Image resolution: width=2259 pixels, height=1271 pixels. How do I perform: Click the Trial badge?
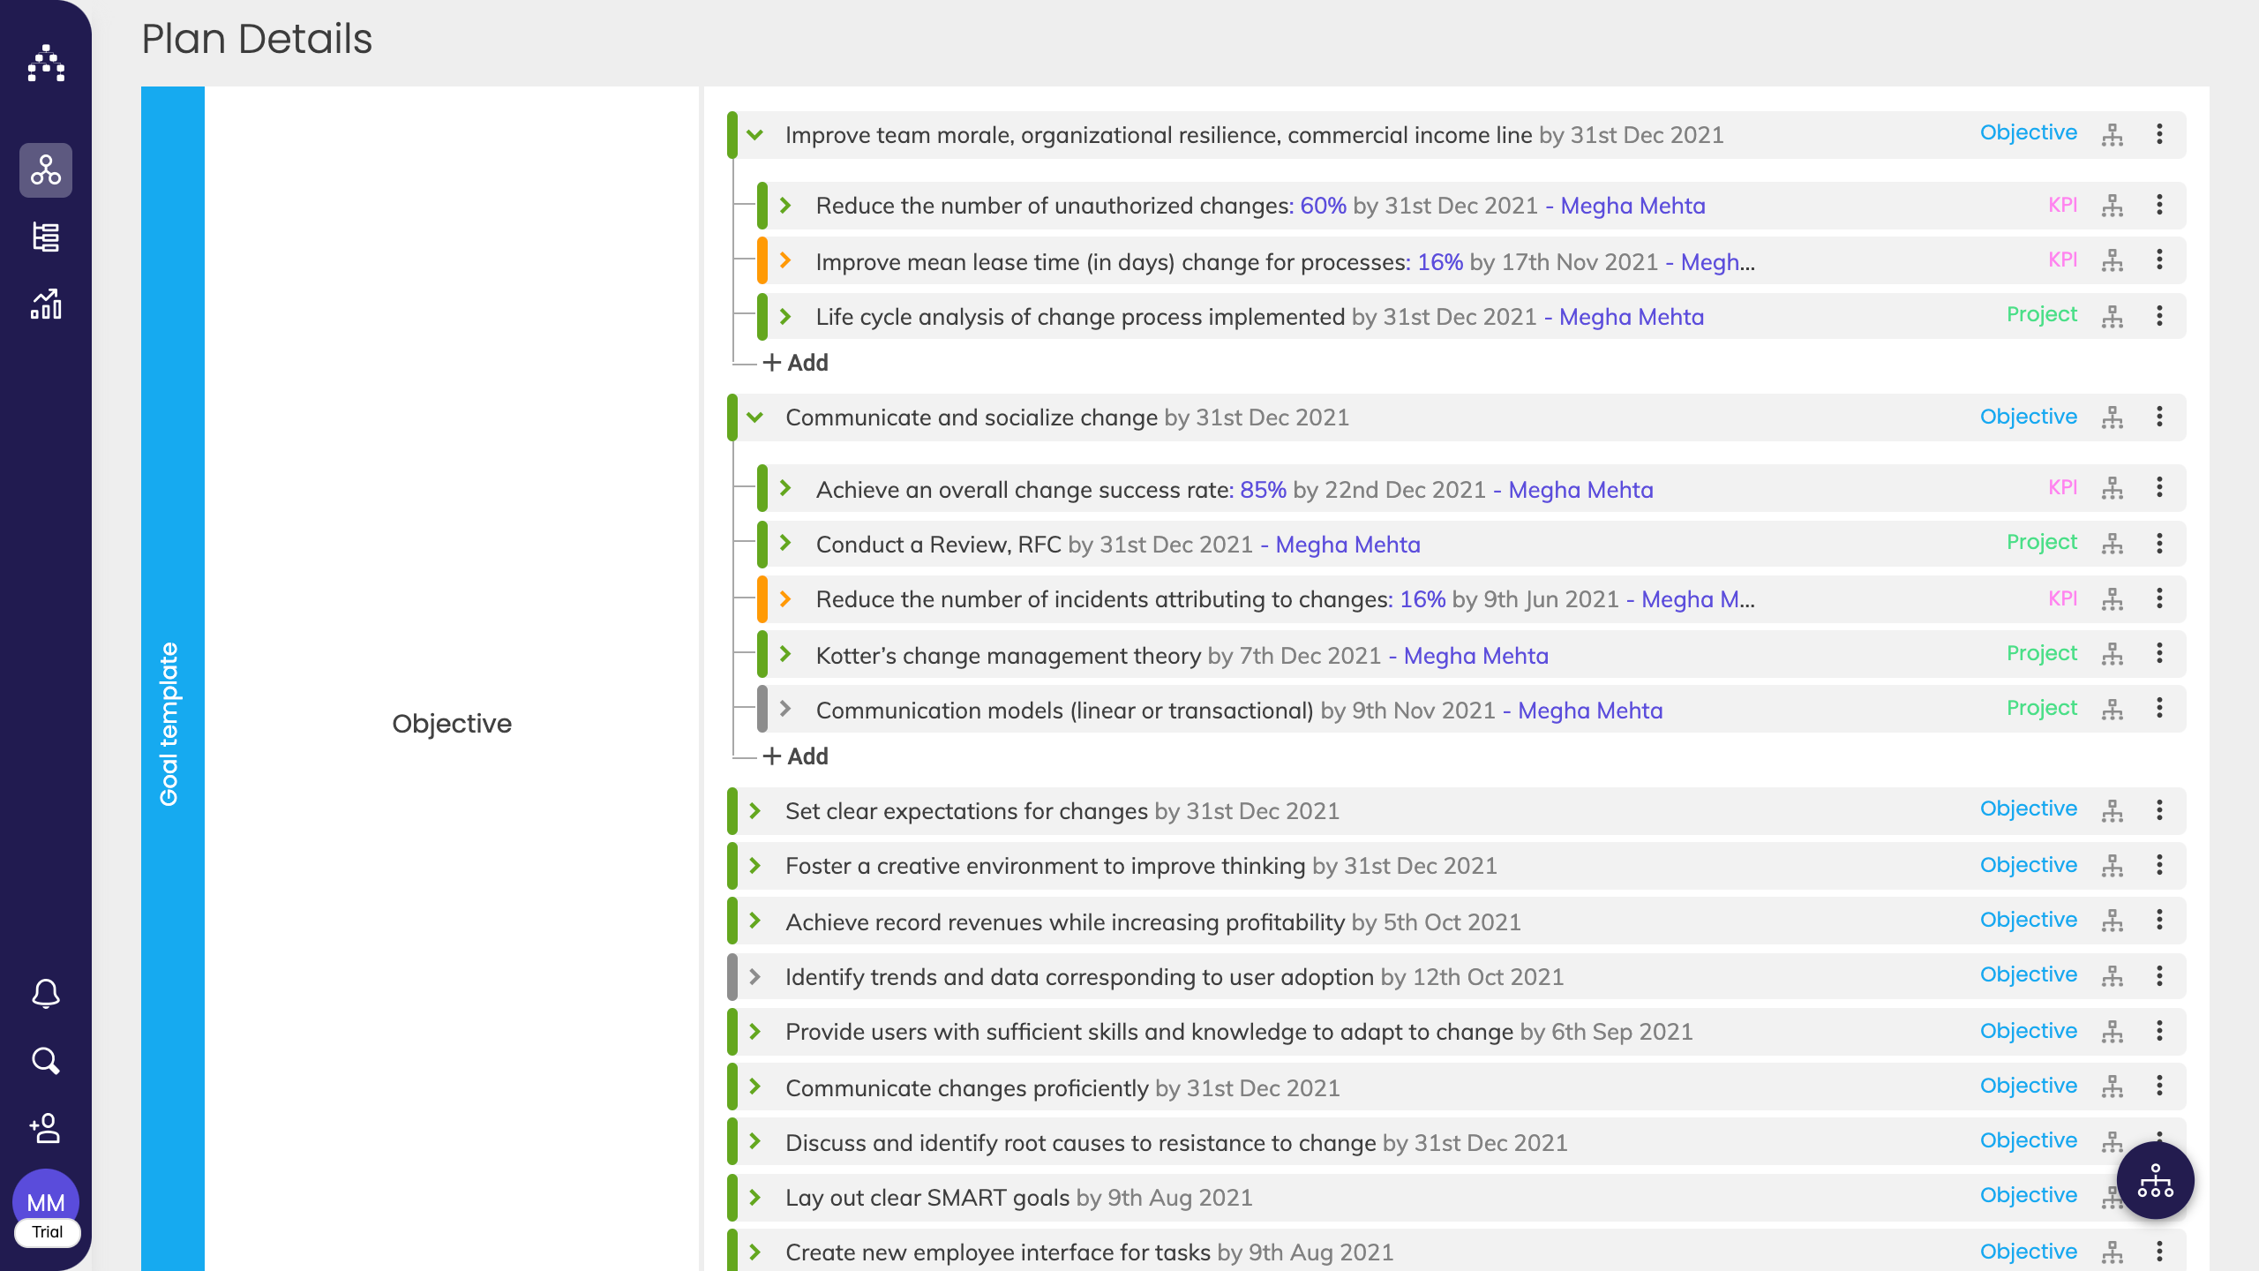tap(48, 1232)
